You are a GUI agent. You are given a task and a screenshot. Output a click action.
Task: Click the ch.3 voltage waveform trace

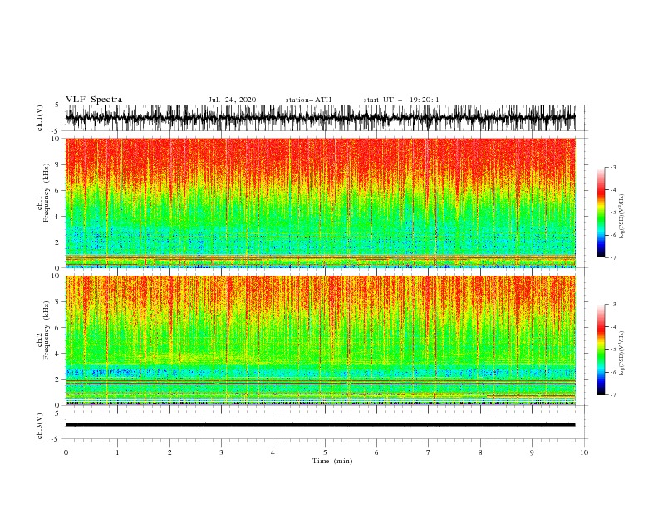click(x=320, y=425)
